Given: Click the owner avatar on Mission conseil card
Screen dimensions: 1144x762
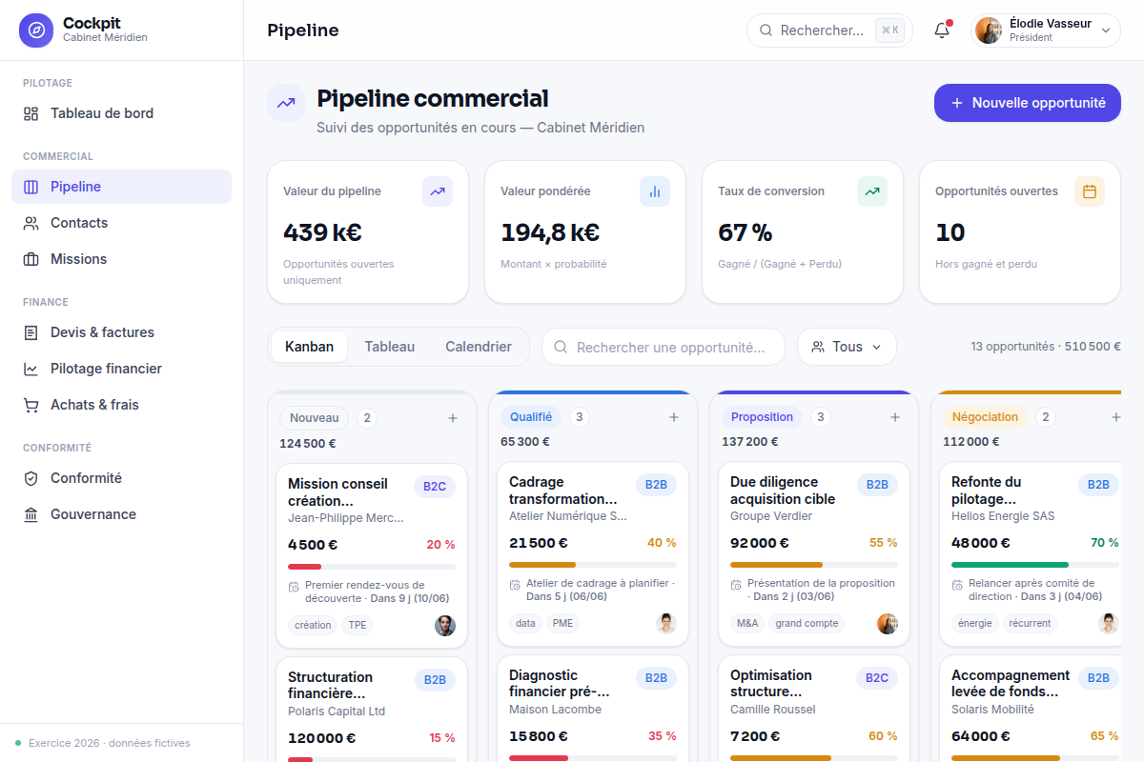Looking at the screenshot, I should pos(445,626).
